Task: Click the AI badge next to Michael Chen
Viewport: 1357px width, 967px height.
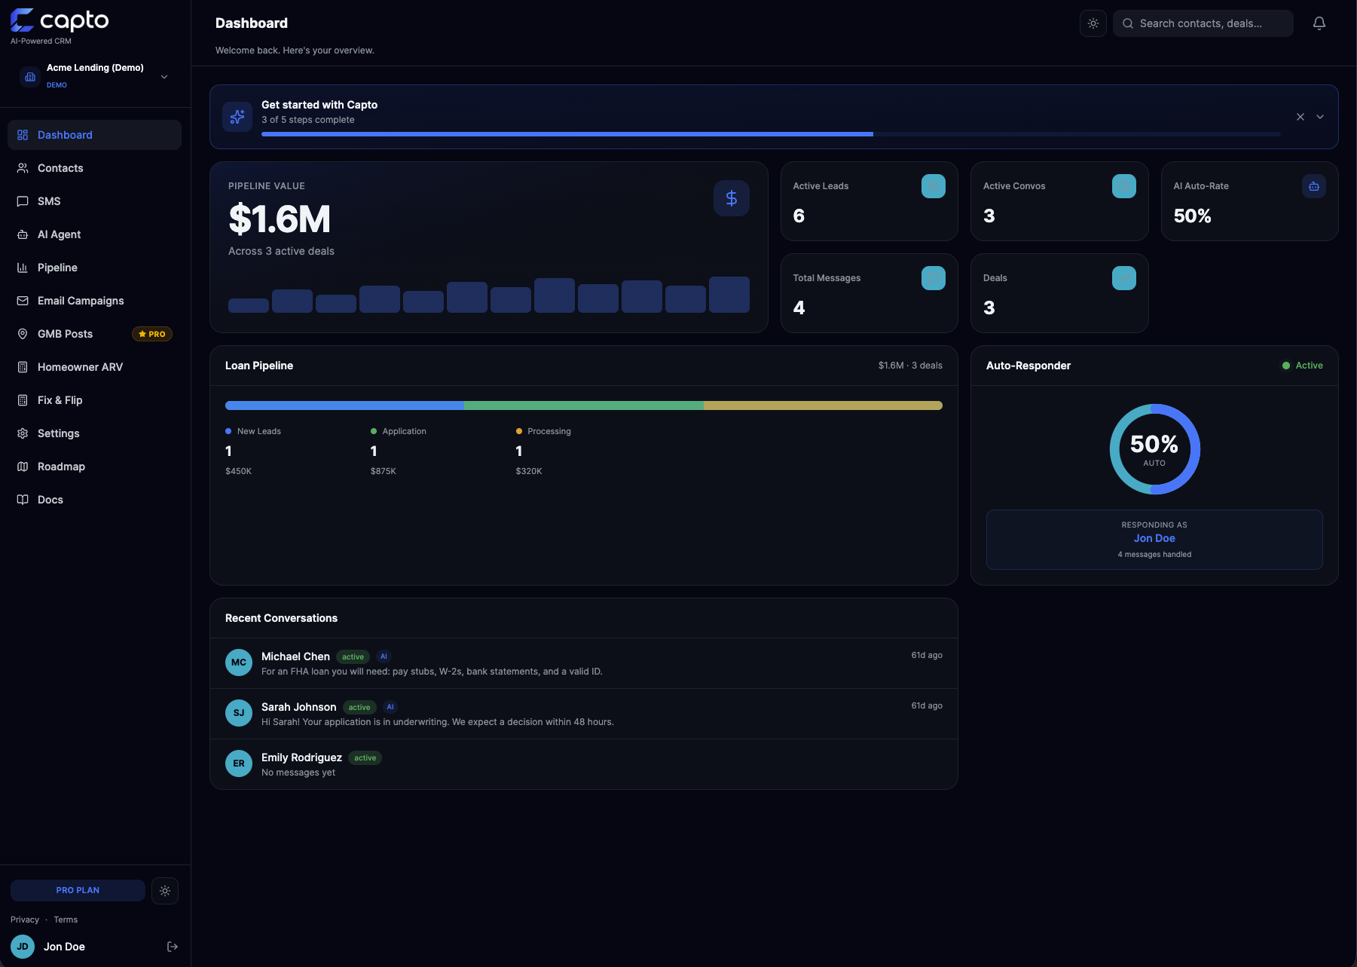Action: pos(384,656)
